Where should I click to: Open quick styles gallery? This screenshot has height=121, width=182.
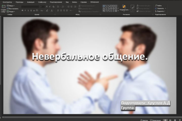point(132,8)
